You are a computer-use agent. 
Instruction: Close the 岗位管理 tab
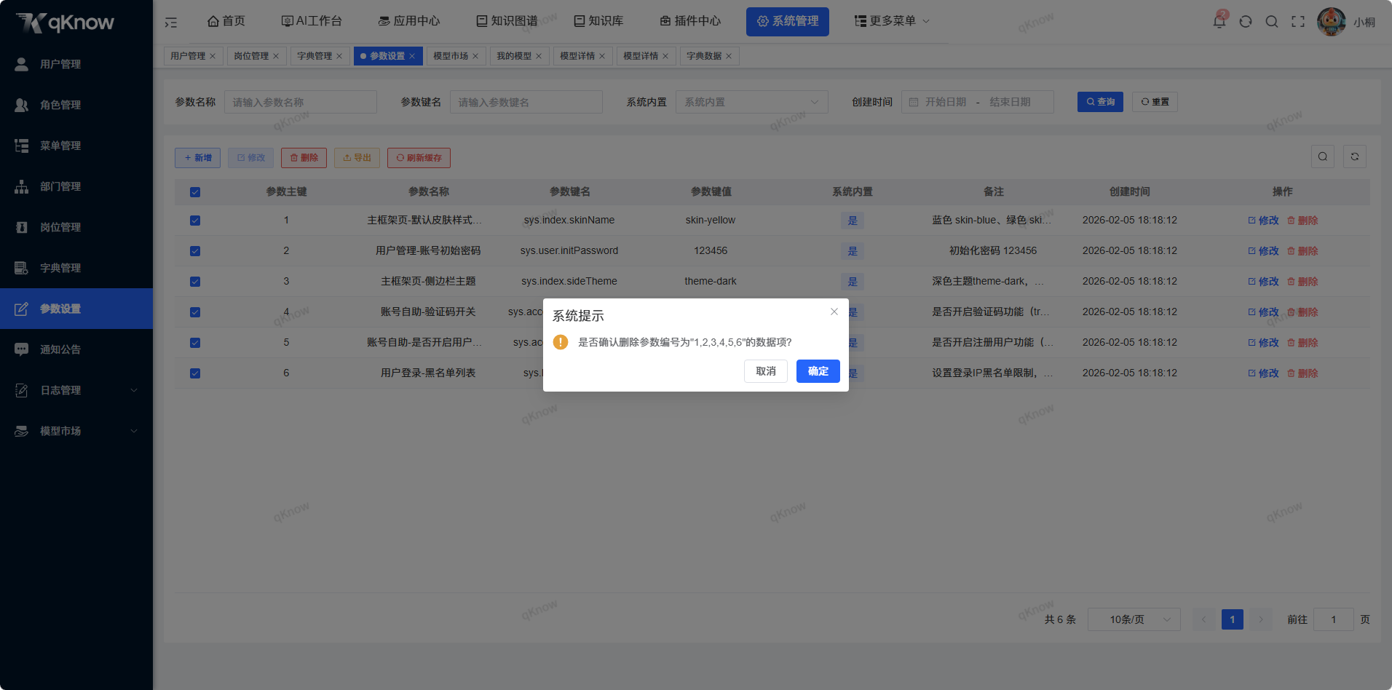coord(276,56)
